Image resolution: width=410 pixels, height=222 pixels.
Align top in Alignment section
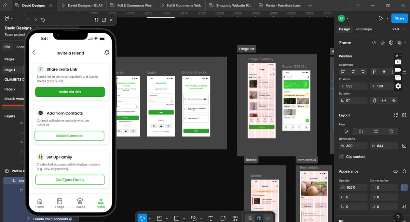[x=374, y=72]
